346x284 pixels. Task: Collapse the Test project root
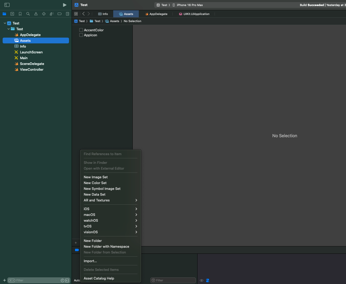point(5,23)
